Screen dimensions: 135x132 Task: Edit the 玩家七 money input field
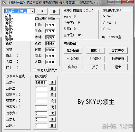41,119
